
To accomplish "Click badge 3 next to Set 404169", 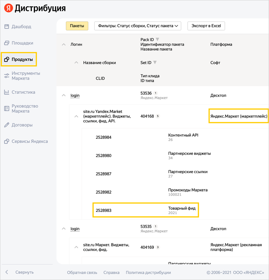I will tap(158, 247).
